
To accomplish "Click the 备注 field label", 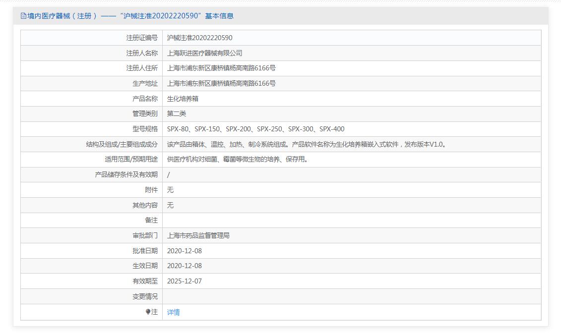I will (151, 220).
